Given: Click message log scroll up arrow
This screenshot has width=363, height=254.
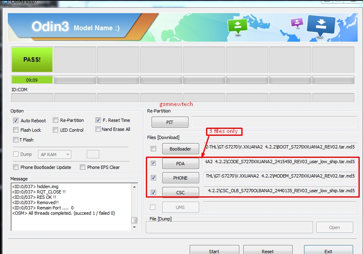Looking at the screenshot, I should (x=134, y=187).
